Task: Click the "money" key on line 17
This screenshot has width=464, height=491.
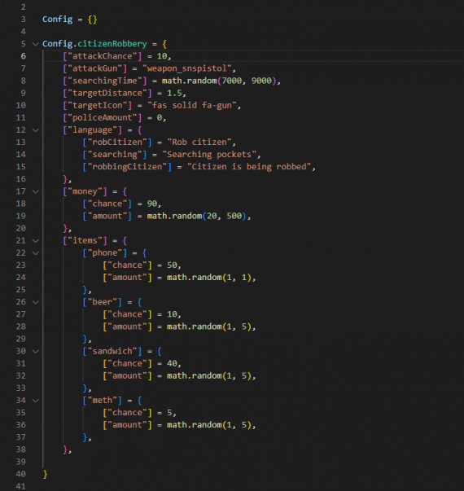Action: 85,191
